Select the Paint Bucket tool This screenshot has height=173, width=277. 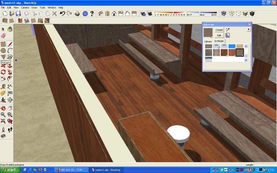10,29
